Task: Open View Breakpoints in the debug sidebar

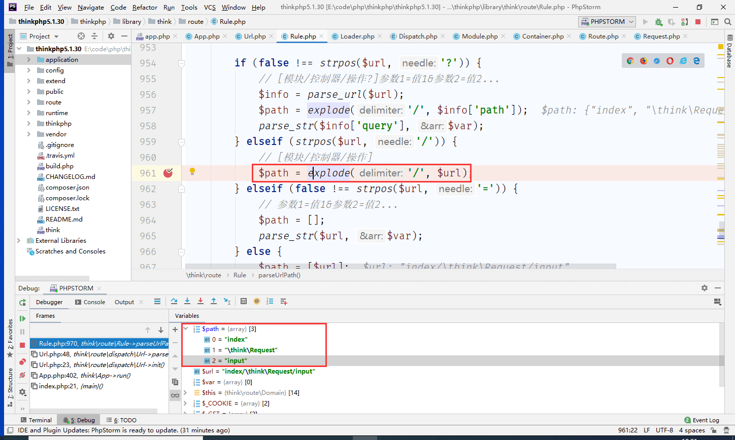Action: (x=22, y=362)
